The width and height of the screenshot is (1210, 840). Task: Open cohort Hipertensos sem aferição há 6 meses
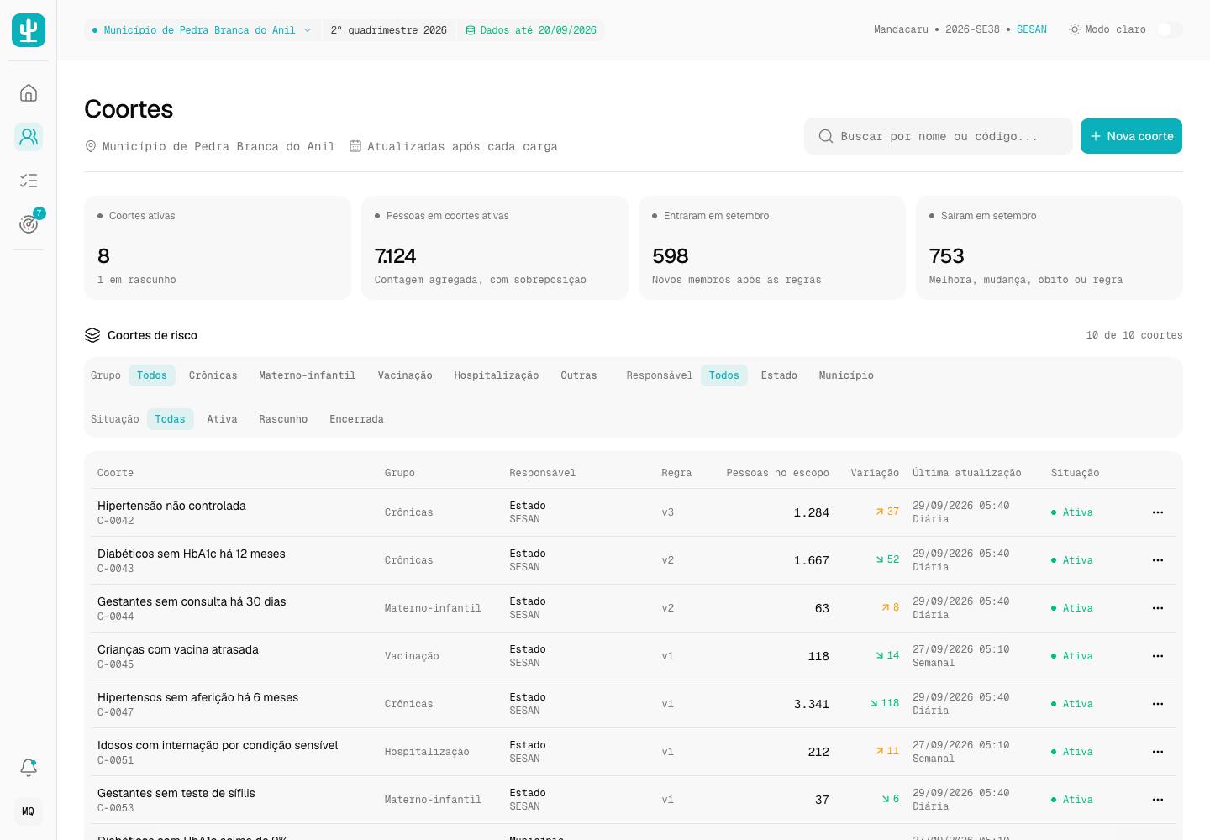(198, 697)
